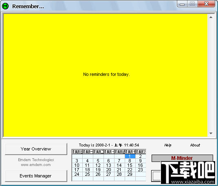Select calendar day 1 highlighted in blue
218x186 pixels.
pyautogui.click(x=130, y=156)
